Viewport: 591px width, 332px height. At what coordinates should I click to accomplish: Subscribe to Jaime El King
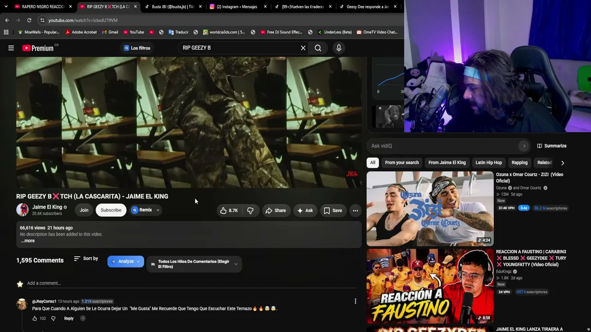tap(111, 210)
